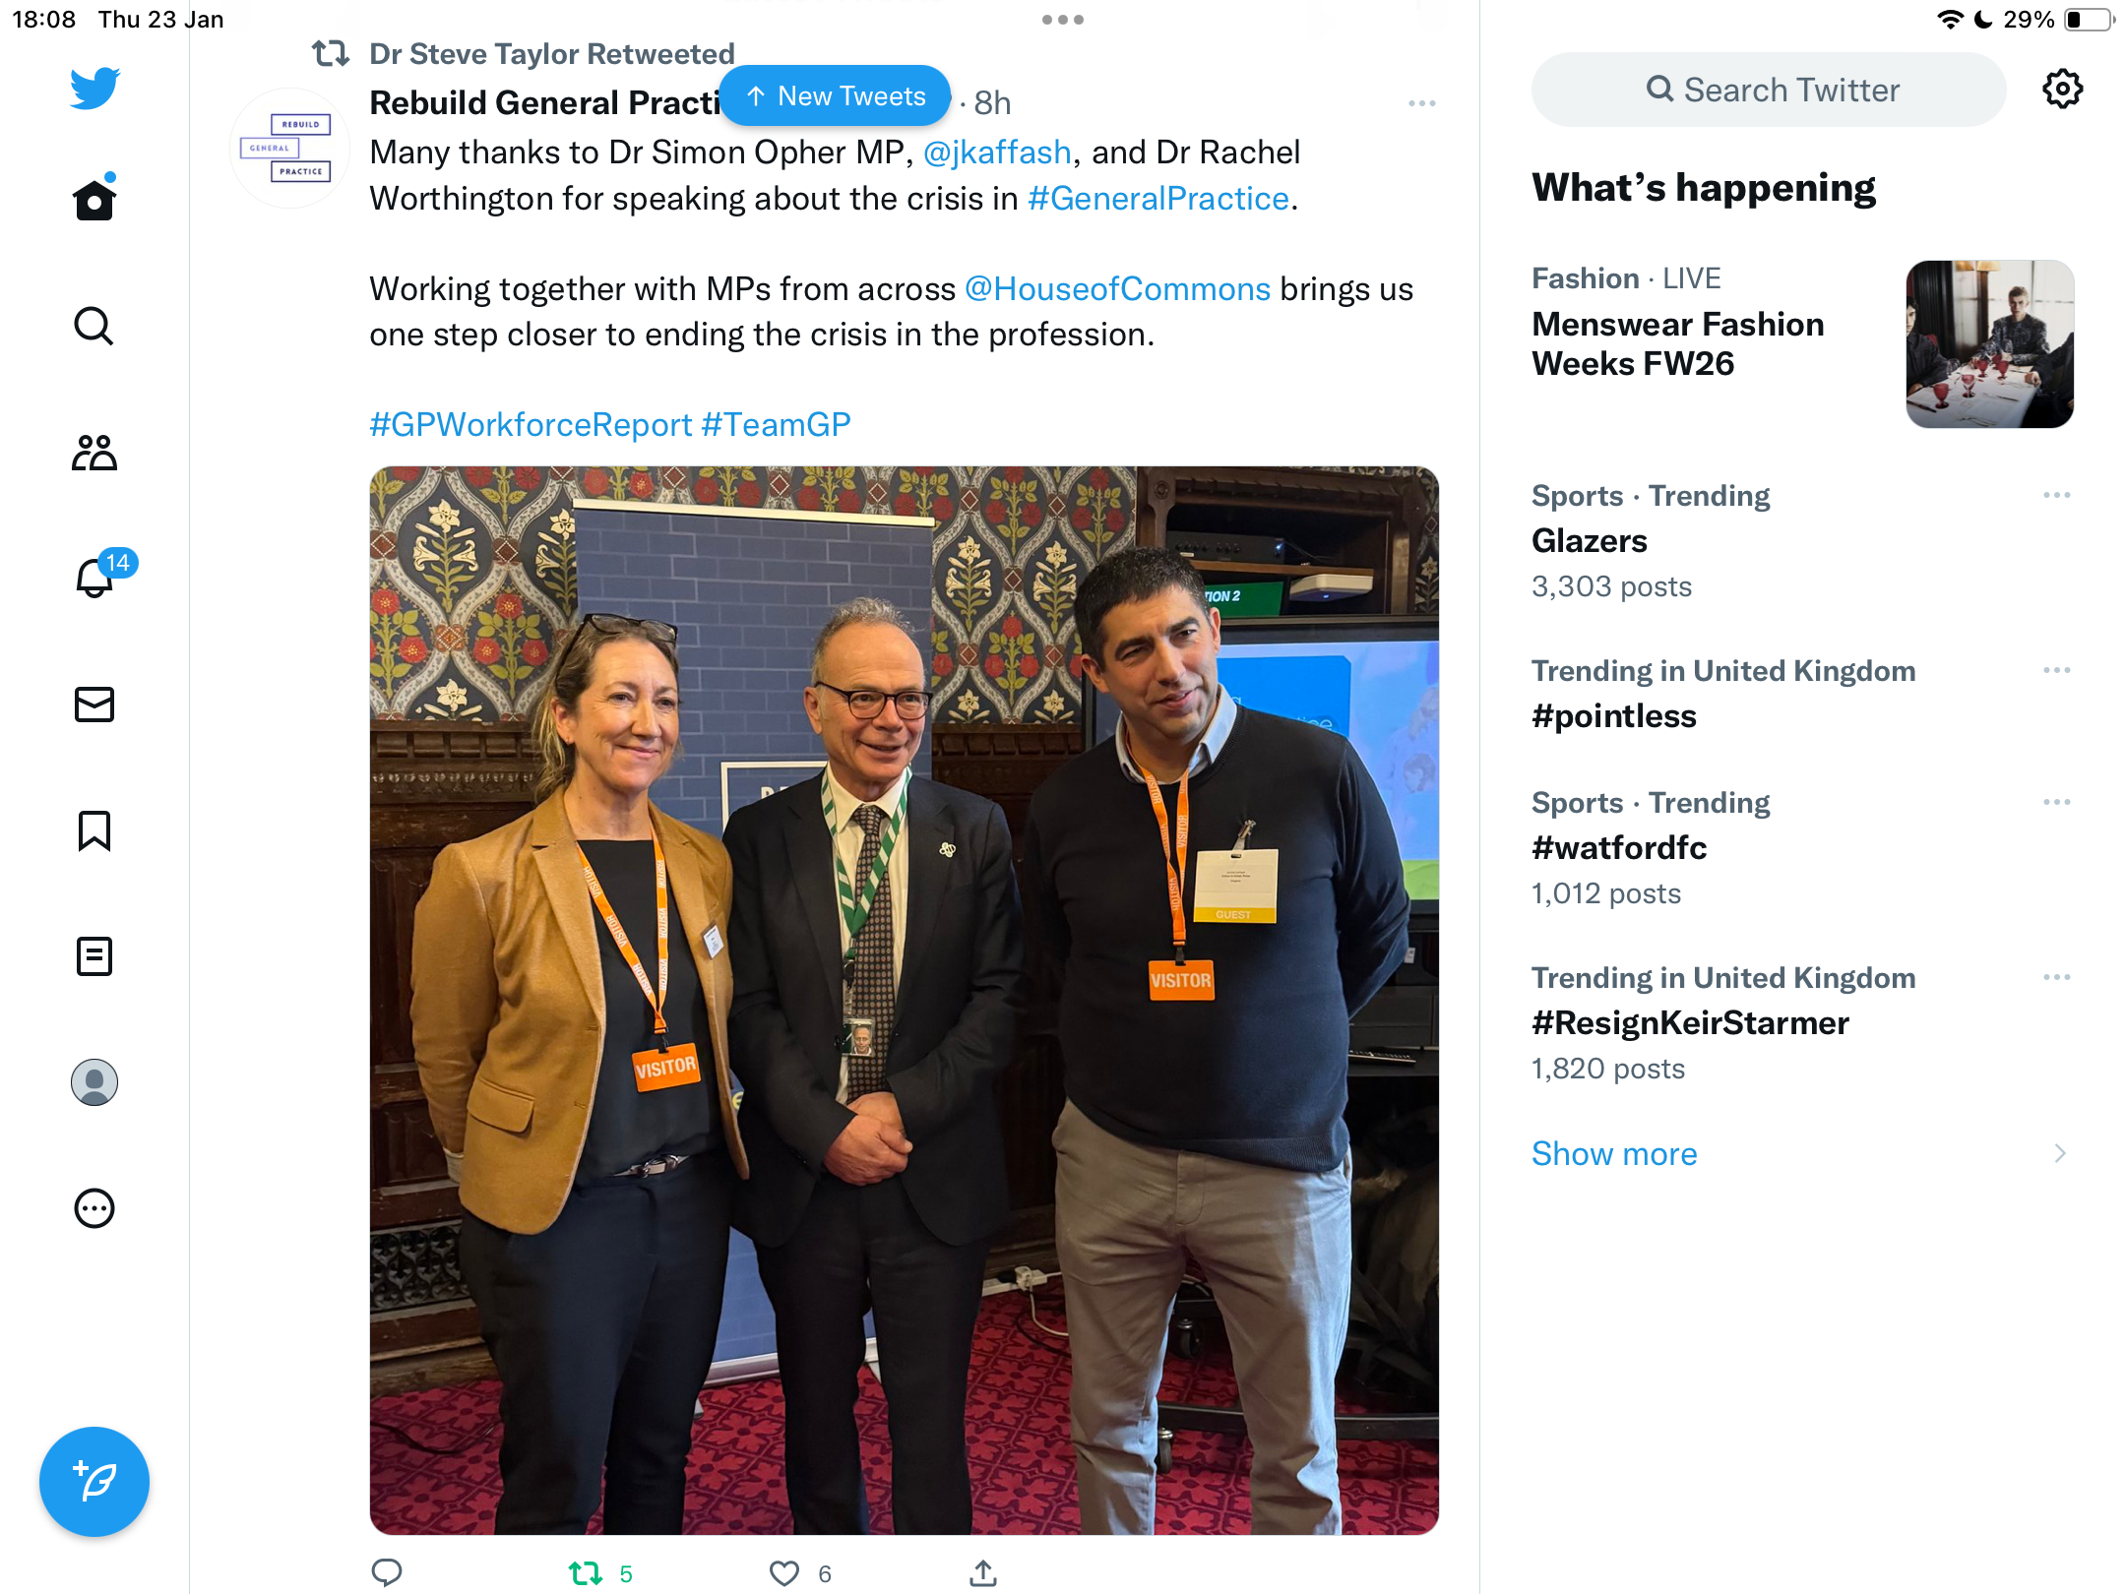Open options for the Glazers trend

tap(2057, 495)
